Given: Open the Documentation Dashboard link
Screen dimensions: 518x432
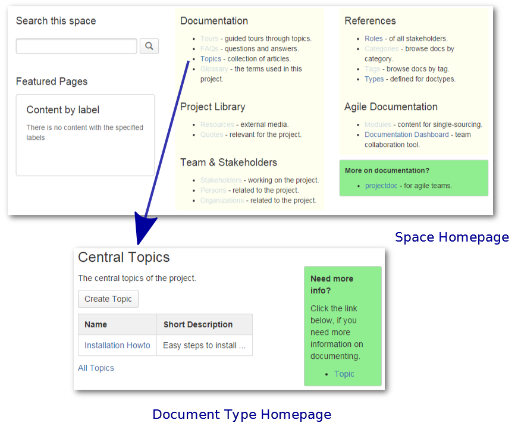Looking at the screenshot, I should (x=407, y=134).
